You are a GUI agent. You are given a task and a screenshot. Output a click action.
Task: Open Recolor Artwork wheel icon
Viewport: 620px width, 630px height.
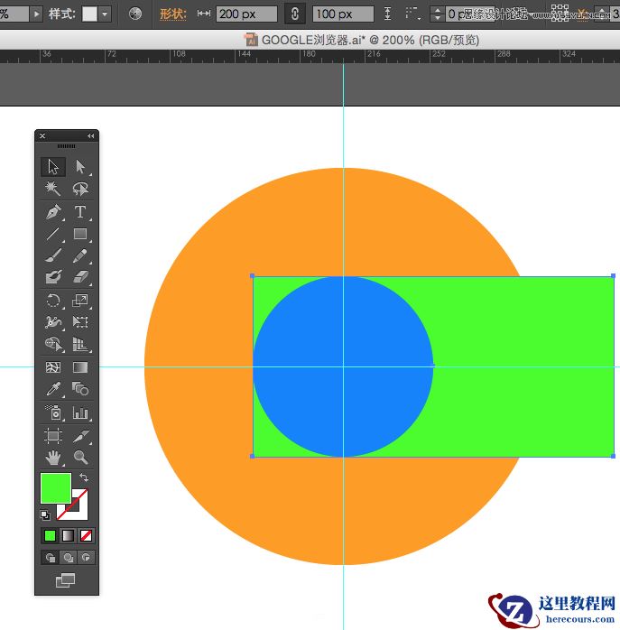click(135, 14)
